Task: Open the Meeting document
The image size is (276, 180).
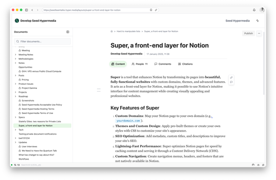Action: [26, 50]
